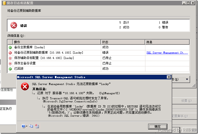
Task: Sort by the 状态 column header
Action: click(123, 42)
